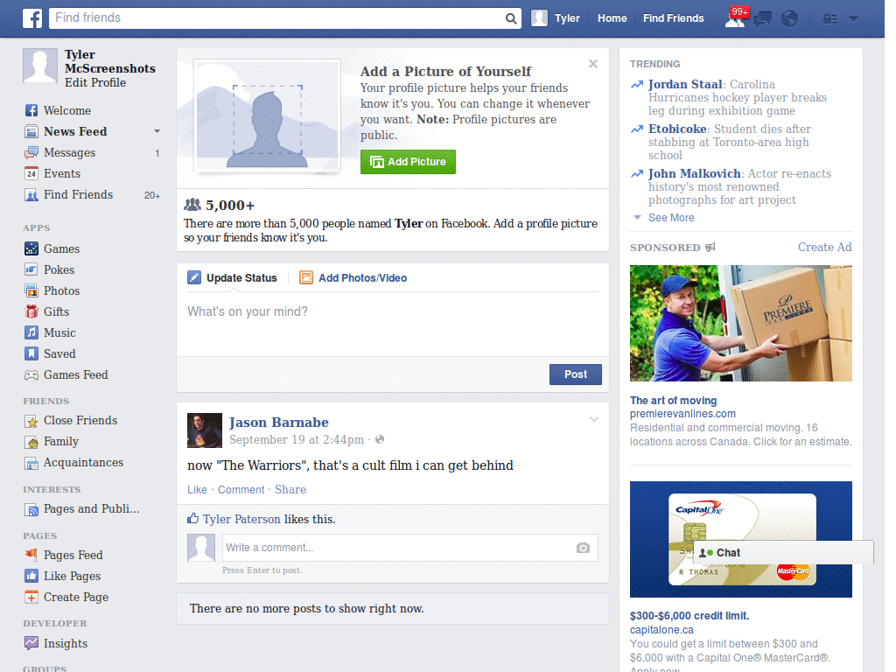Dismiss the Add a Picture card

tap(593, 64)
